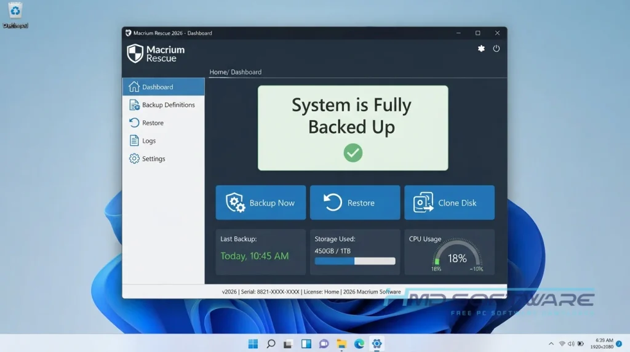Click the Wi-Fi tray icon
Image resolution: width=630 pixels, height=352 pixels.
[562, 343]
